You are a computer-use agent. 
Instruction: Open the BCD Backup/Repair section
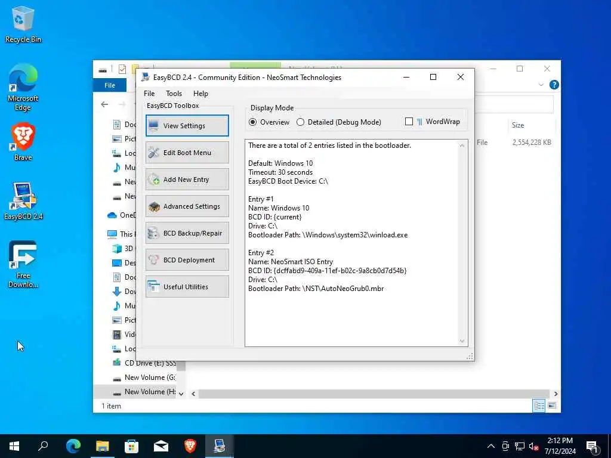click(x=187, y=233)
